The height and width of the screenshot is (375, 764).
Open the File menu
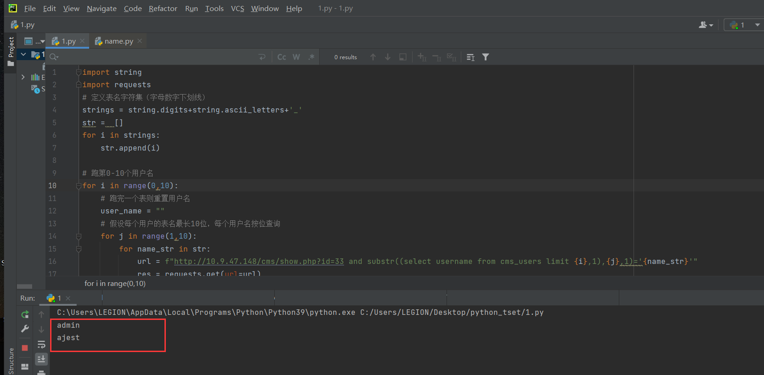point(30,8)
